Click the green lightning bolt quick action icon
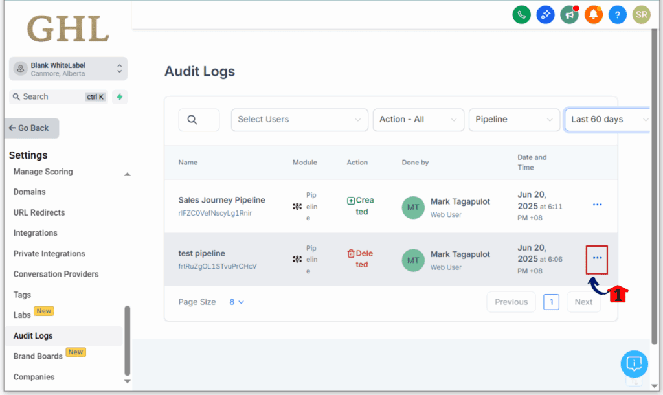The height and width of the screenshot is (395, 663). pos(119,97)
